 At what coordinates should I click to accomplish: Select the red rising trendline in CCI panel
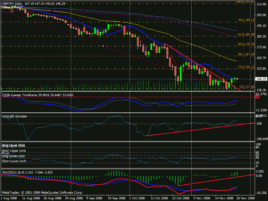click(x=200, y=129)
